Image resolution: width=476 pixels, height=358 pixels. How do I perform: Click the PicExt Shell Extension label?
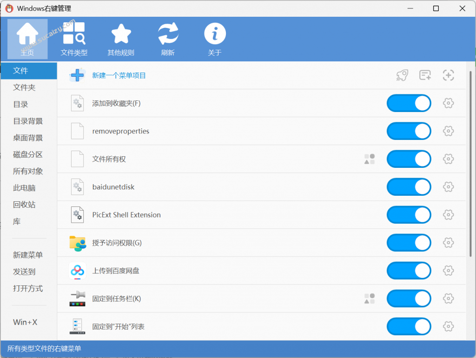tap(126, 215)
